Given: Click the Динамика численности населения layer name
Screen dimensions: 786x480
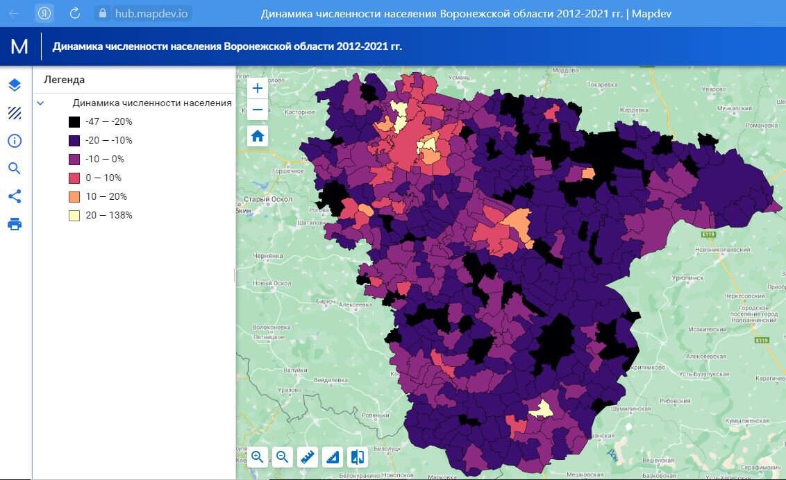Looking at the screenshot, I should (x=152, y=103).
